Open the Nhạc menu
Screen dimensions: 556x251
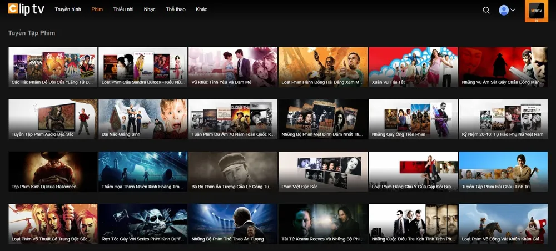[150, 10]
